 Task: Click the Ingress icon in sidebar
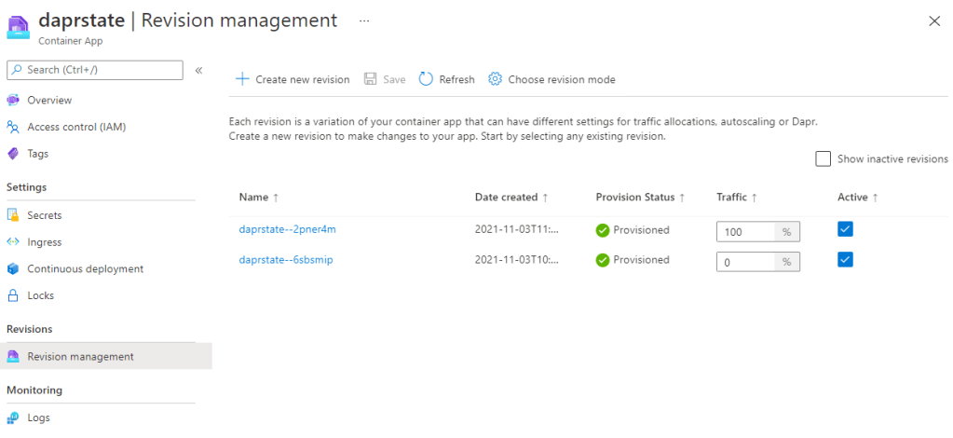click(13, 242)
